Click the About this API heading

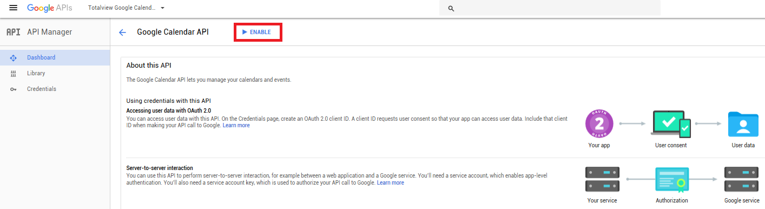(x=149, y=65)
